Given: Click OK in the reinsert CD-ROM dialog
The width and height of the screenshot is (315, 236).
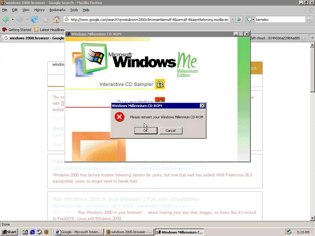Looking at the screenshot, I should click(146, 130).
